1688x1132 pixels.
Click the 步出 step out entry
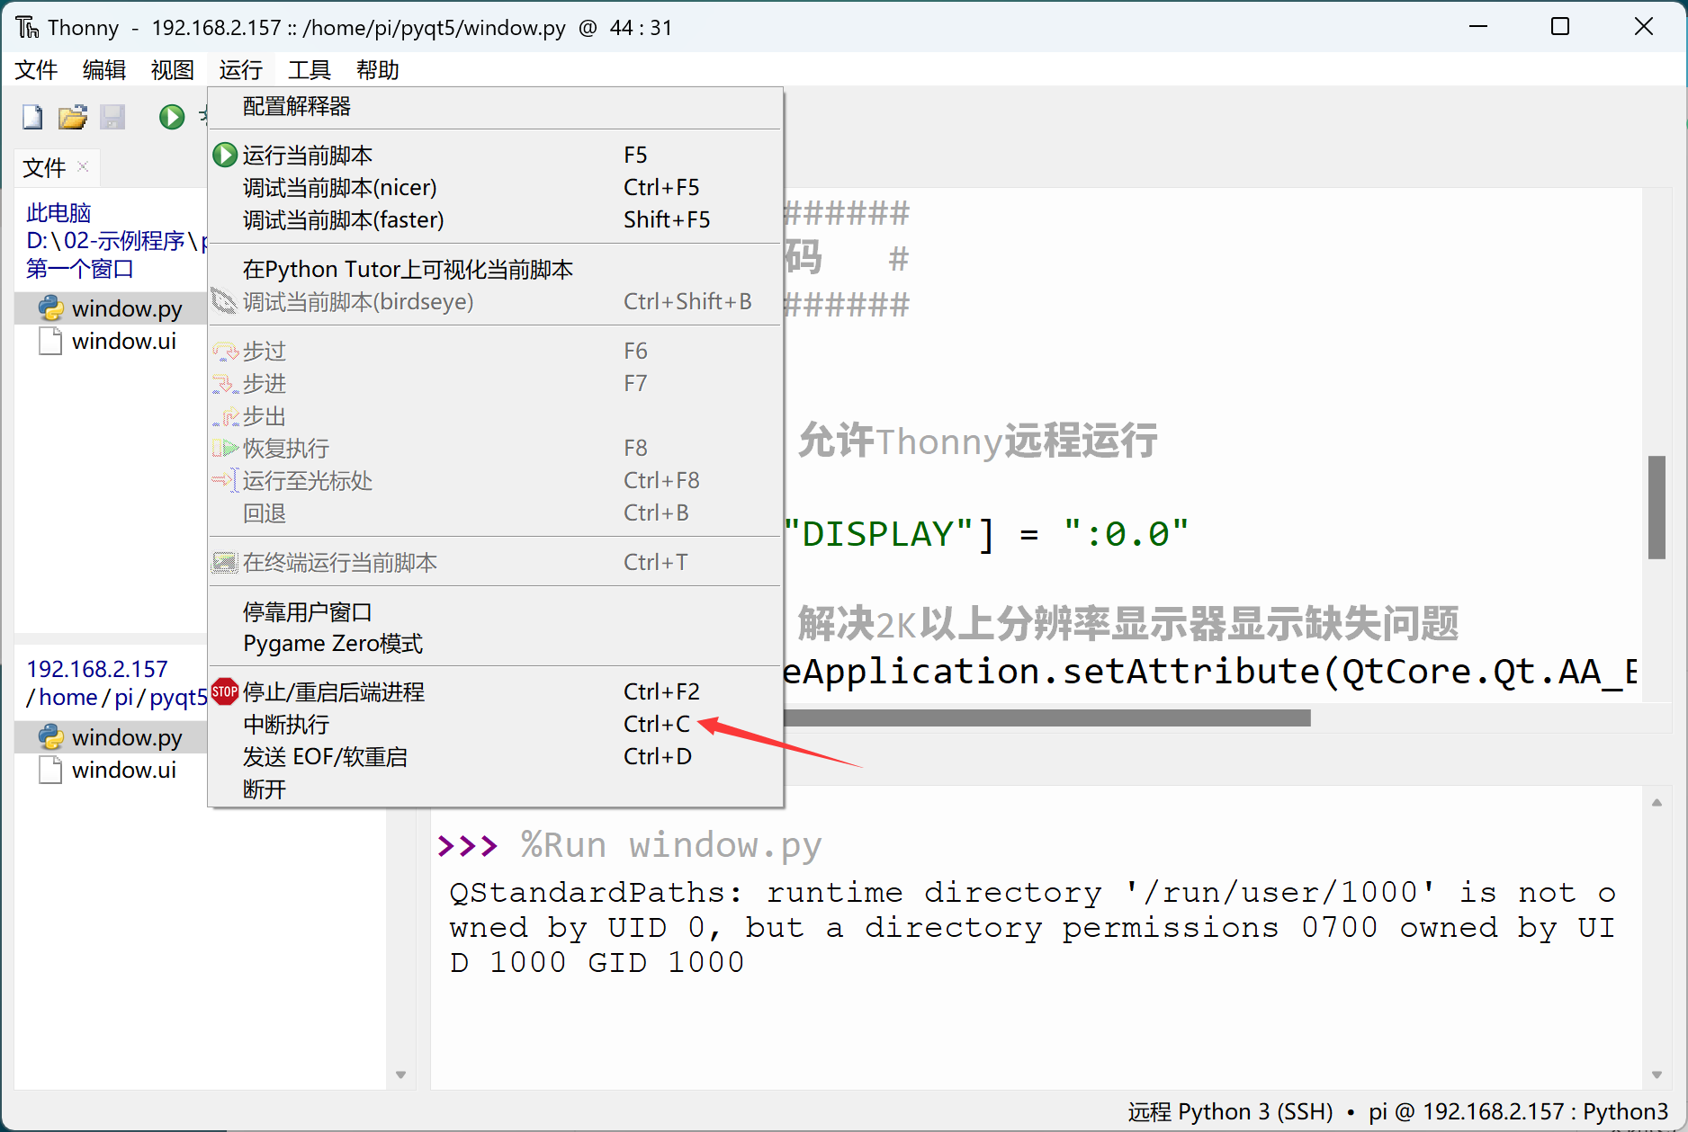coord(495,416)
